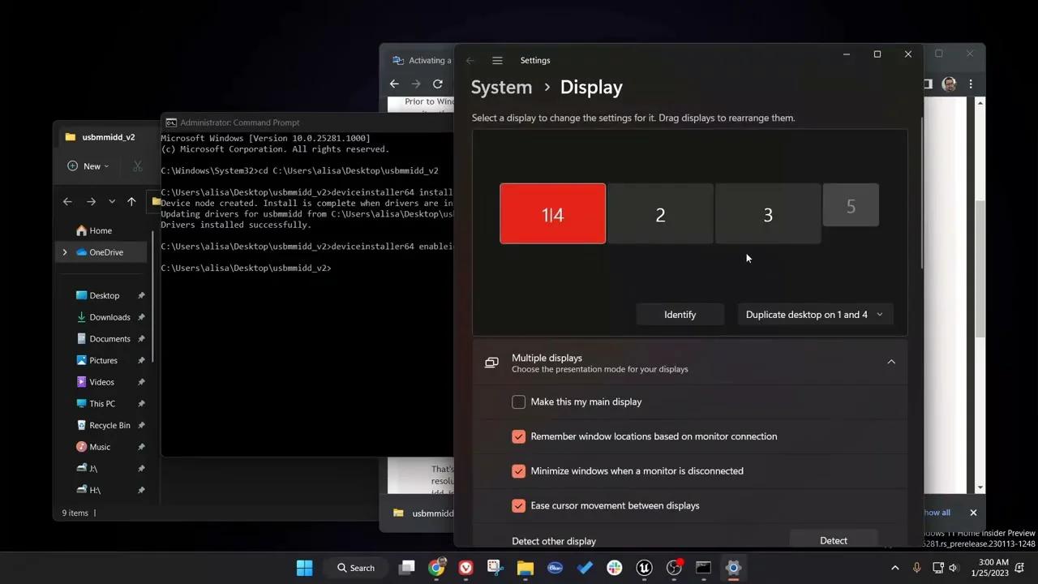Click the browser reload icon
Image resolution: width=1038 pixels, height=584 pixels.
pos(438,84)
